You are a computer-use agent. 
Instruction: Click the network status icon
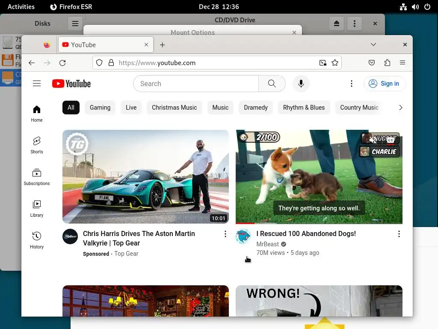coord(403,7)
